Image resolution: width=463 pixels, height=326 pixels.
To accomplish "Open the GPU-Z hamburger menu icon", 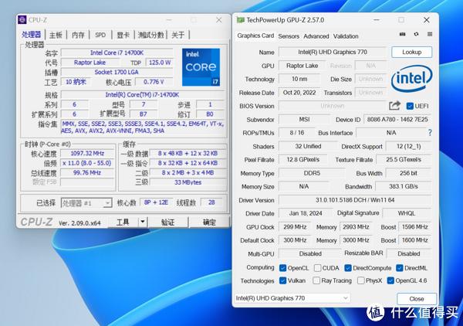I will coord(430,34).
